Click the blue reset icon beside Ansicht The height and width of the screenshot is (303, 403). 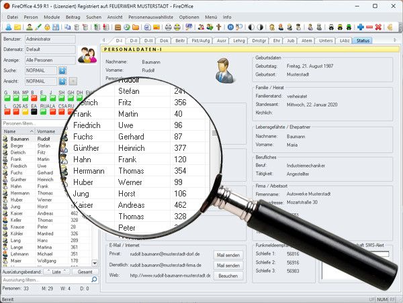tap(62, 80)
